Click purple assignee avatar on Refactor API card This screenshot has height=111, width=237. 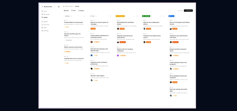pyautogui.click(x=118, y=55)
